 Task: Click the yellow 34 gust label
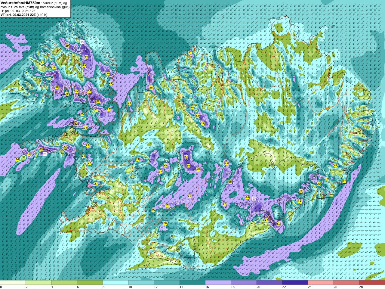[41, 149]
